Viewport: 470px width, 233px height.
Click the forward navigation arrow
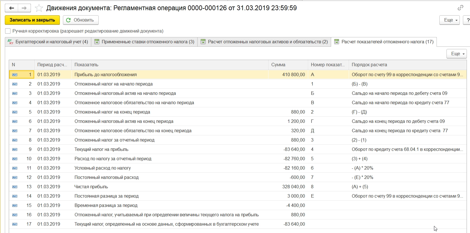point(24,8)
